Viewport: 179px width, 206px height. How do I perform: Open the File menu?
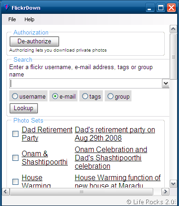click(12, 19)
